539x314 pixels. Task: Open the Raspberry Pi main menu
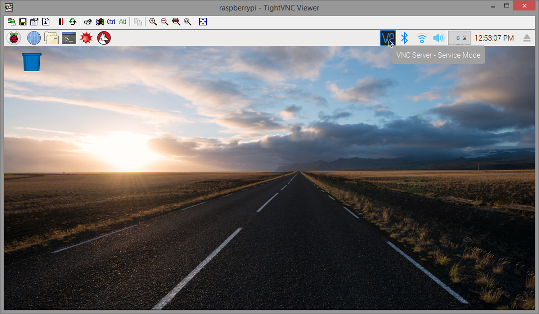click(14, 38)
